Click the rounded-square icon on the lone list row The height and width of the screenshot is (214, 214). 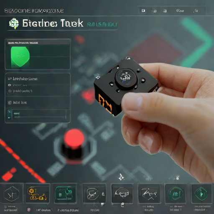click(x=10, y=103)
